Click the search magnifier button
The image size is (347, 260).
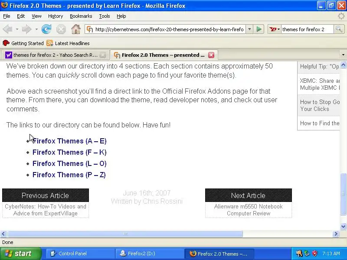coord(339,29)
